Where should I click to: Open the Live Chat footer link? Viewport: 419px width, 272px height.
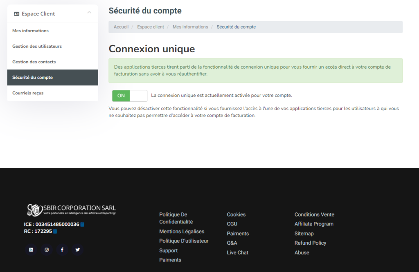pyautogui.click(x=237, y=252)
